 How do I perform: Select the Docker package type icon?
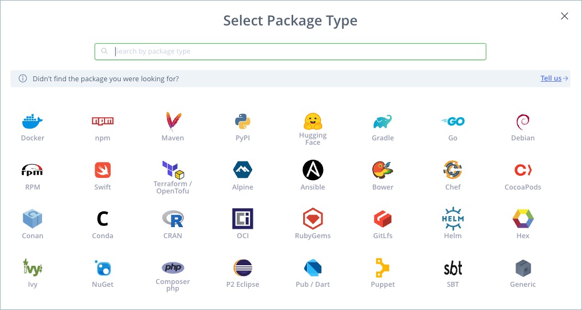tap(33, 121)
